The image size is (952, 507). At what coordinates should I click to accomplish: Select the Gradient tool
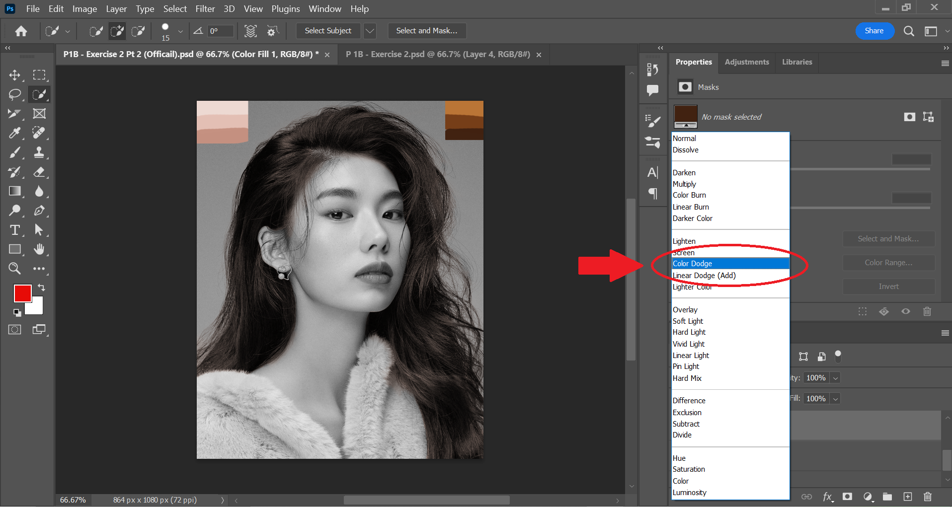tap(15, 191)
